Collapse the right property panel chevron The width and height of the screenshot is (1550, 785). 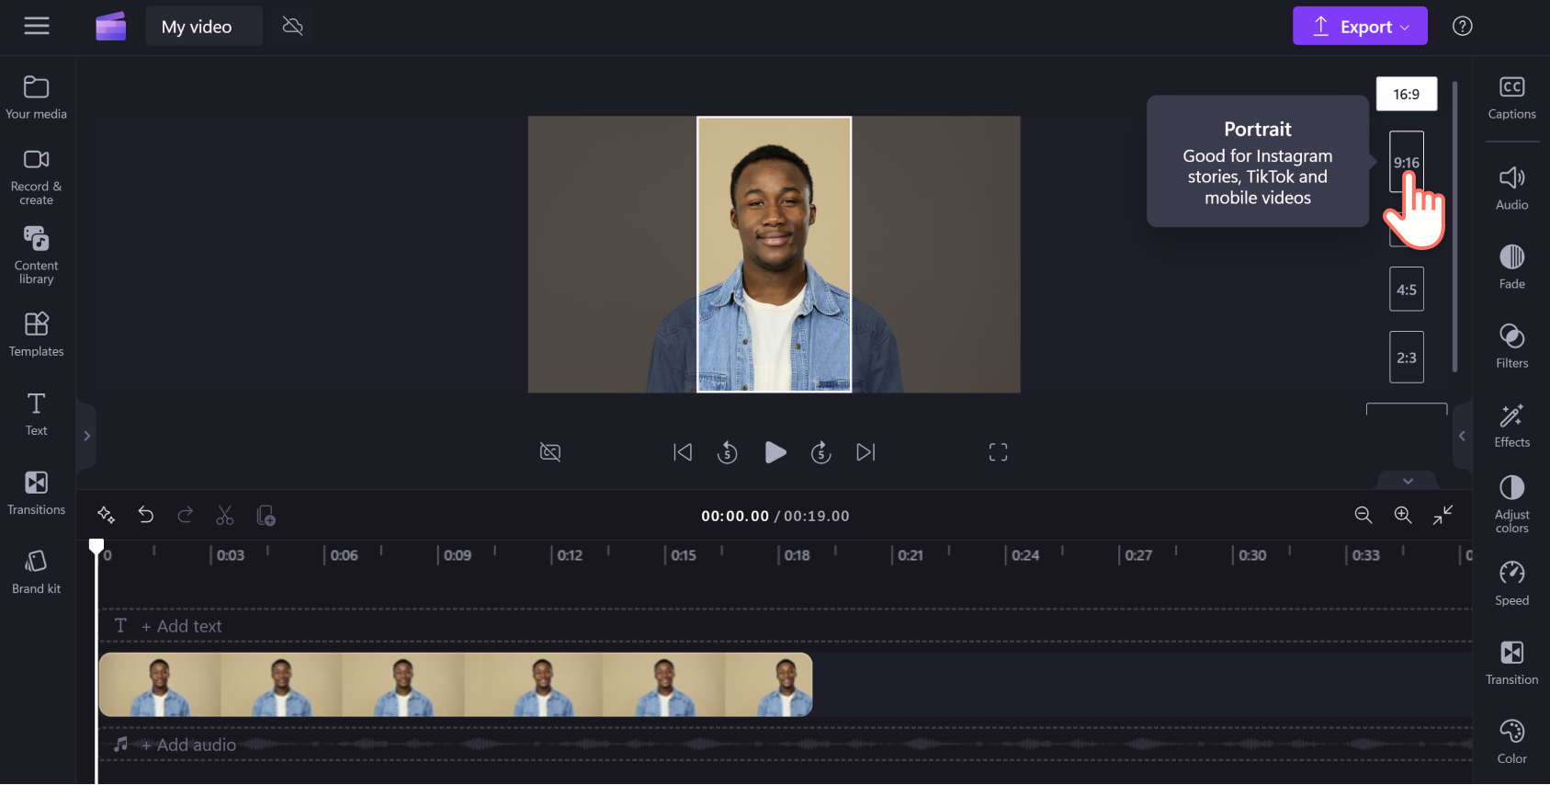pyautogui.click(x=1462, y=436)
